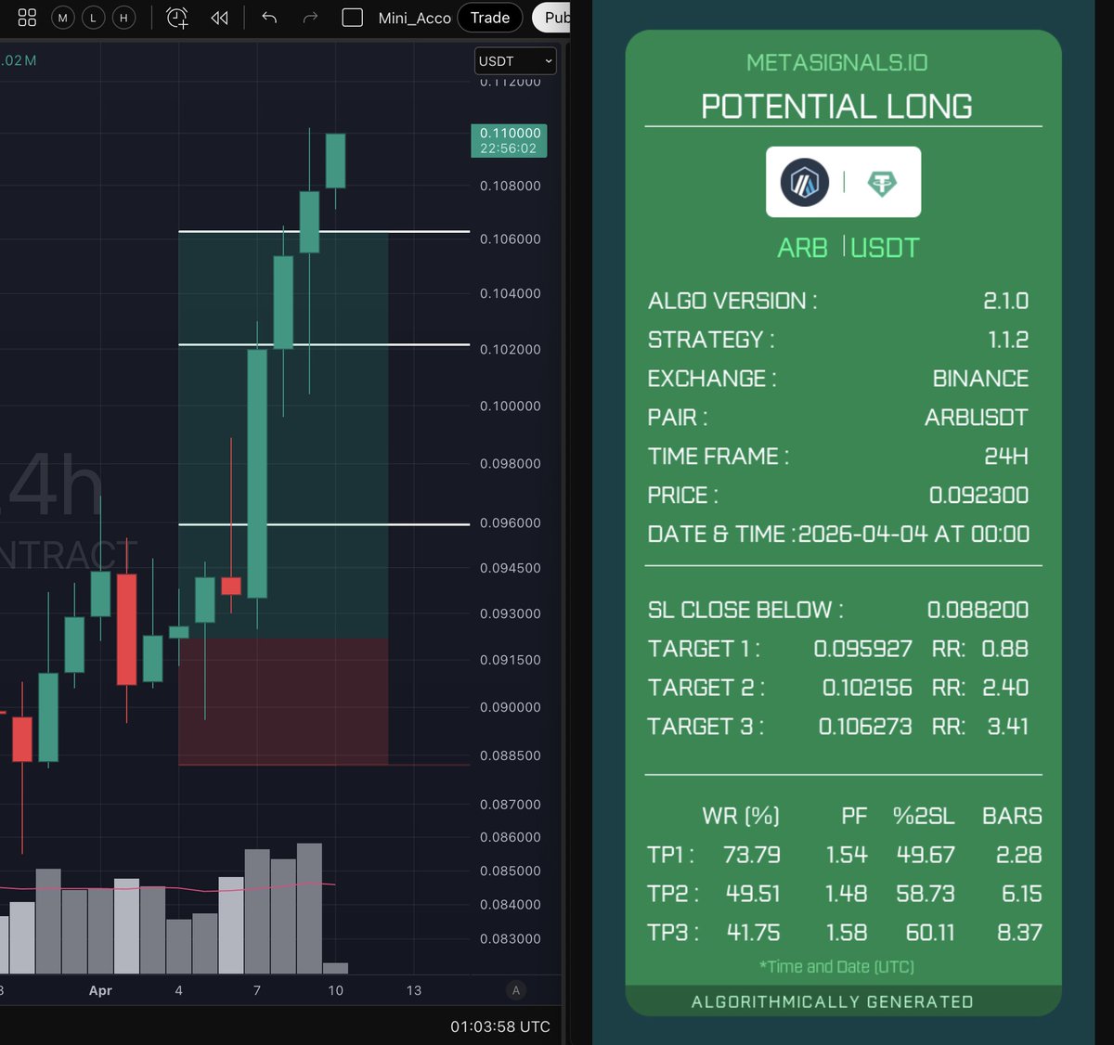The height and width of the screenshot is (1045, 1114).
Task: Click the Trade button
Action: [490, 18]
